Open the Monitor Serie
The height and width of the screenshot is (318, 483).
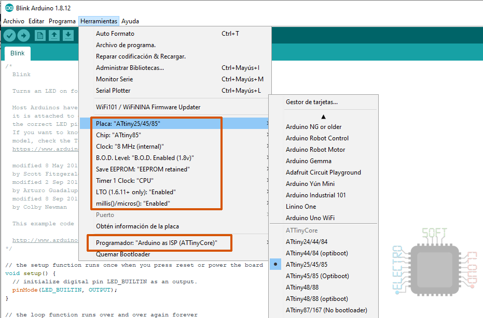tap(174, 79)
